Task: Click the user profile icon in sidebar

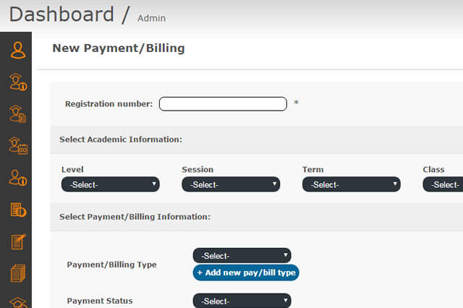Action: (17, 50)
